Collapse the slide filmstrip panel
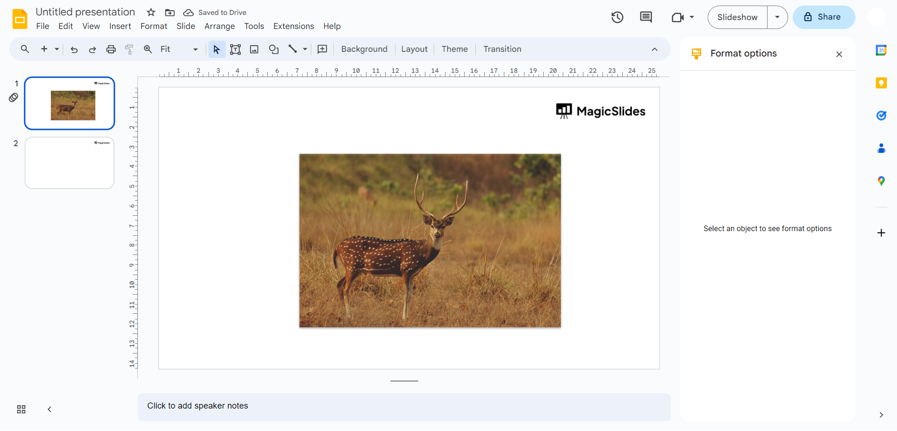The width and height of the screenshot is (897, 431). (50, 410)
